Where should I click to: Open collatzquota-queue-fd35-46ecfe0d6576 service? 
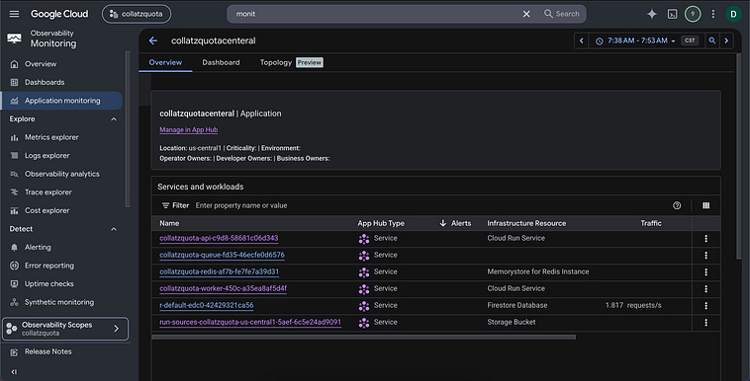coord(222,255)
